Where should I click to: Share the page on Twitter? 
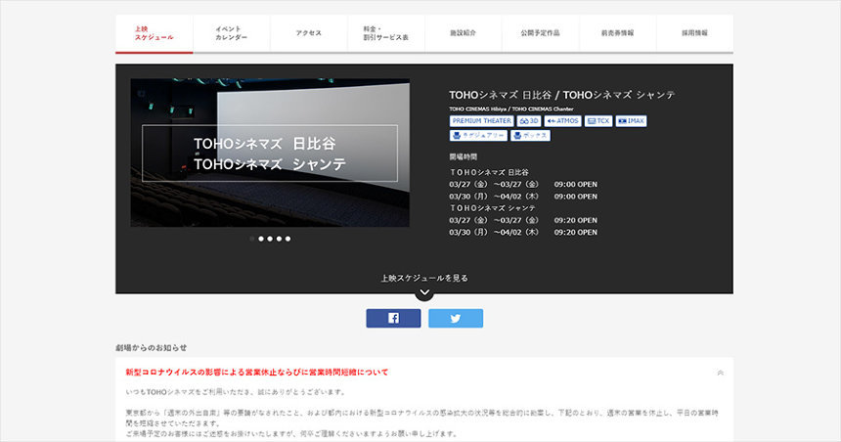click(456, 318)
